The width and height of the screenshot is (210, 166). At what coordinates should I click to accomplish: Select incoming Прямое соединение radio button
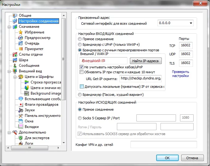[80, 39]
